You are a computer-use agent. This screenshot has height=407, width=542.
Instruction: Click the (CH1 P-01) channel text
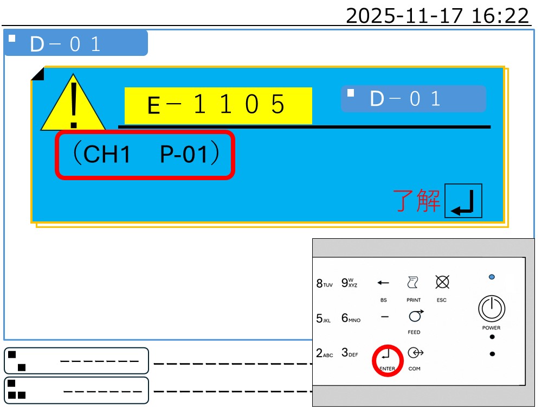145,155
